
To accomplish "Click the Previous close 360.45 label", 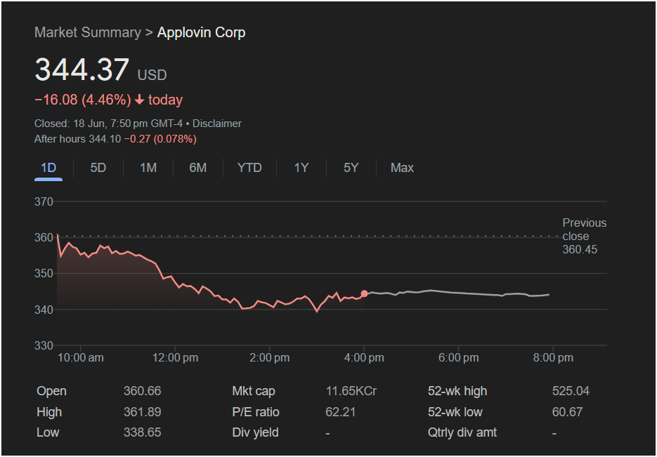I will (584, 236).
